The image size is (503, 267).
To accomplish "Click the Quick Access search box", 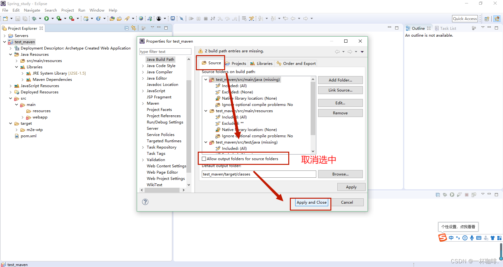I will pos(465,19).
